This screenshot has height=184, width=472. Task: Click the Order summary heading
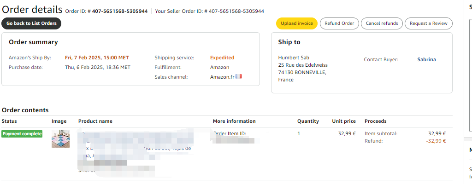point(33,42)
